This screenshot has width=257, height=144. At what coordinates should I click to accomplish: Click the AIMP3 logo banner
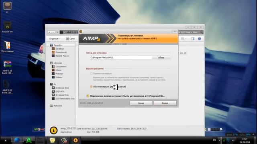tap(92, 39)
